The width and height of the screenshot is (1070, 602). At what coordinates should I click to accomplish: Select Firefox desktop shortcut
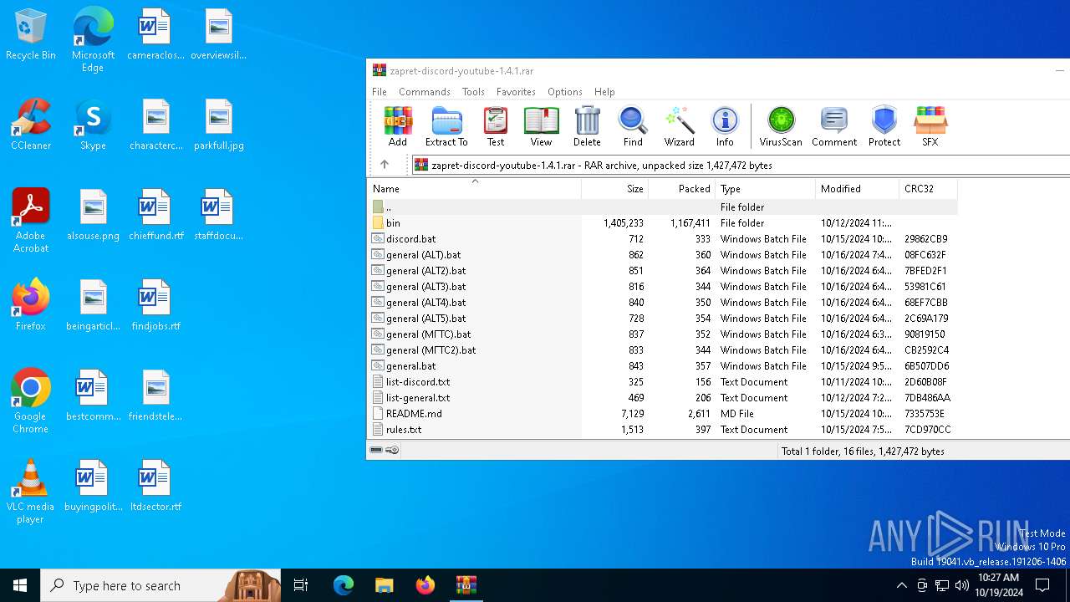pyautogui.click(x=31, y=305)
